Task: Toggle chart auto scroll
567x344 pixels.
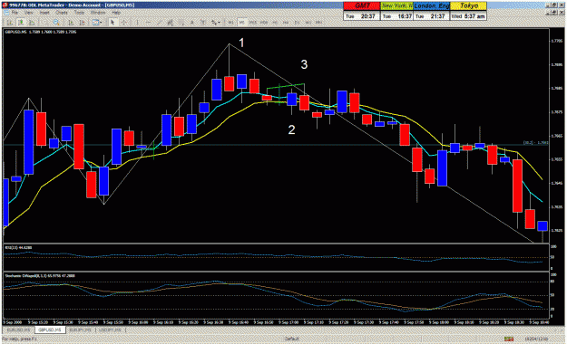Action: [71, 23]
